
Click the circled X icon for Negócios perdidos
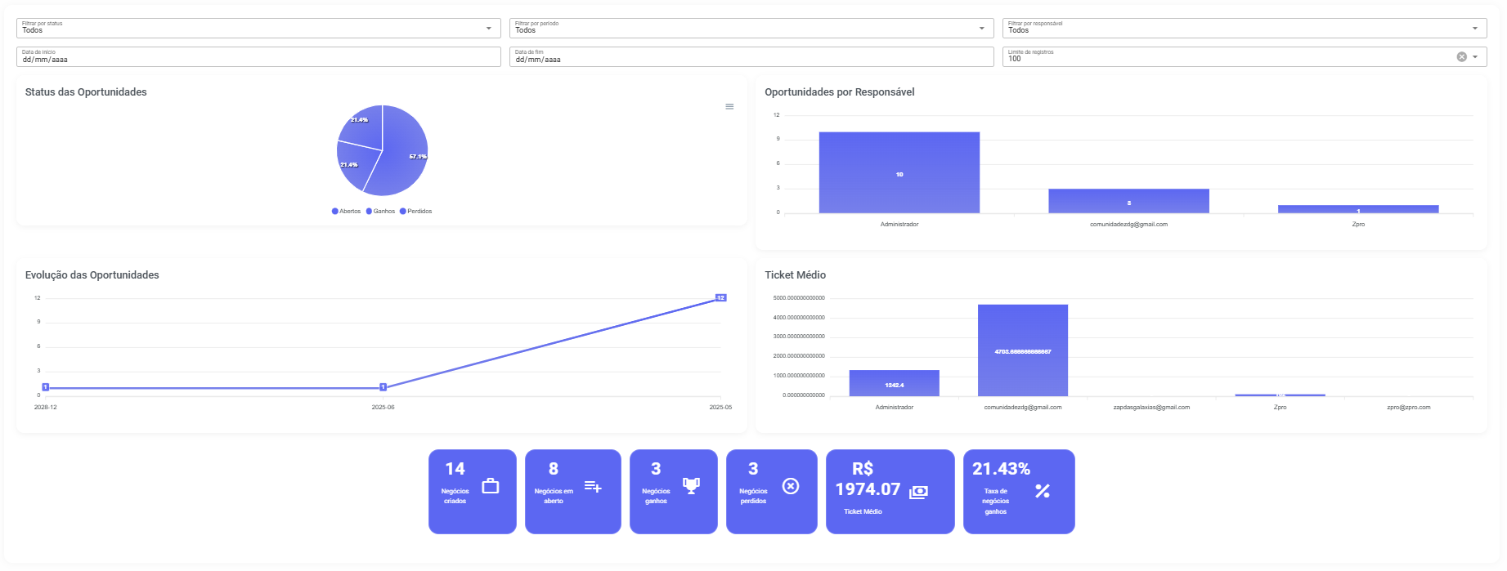790,486
